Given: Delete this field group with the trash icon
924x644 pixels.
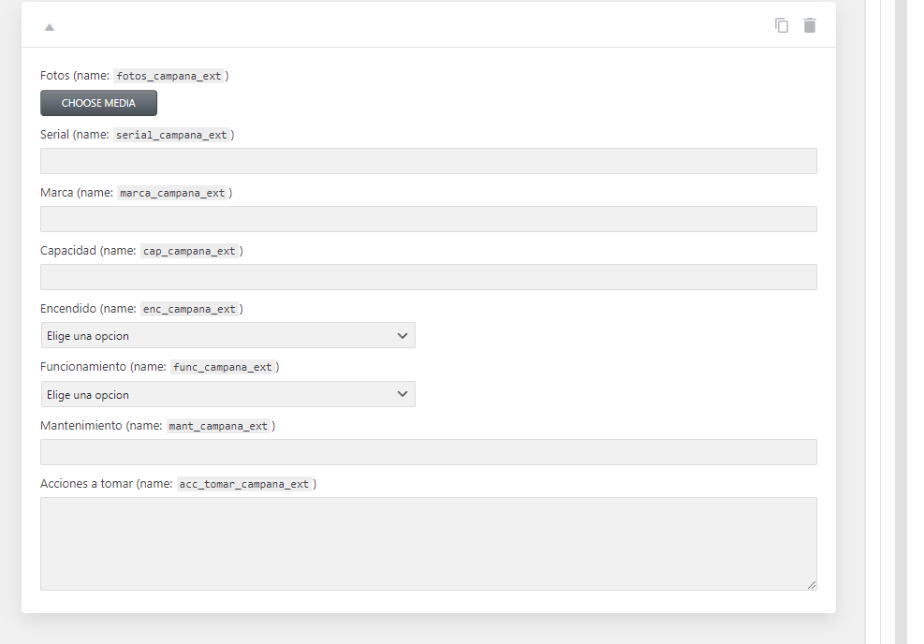Looking at the screenshot, I should pyautogui.click(x=809, y=25).
